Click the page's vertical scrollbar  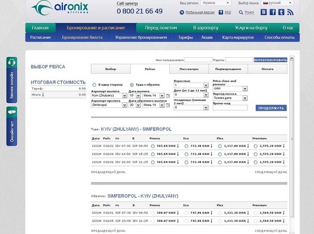click(x=293, y=137)
